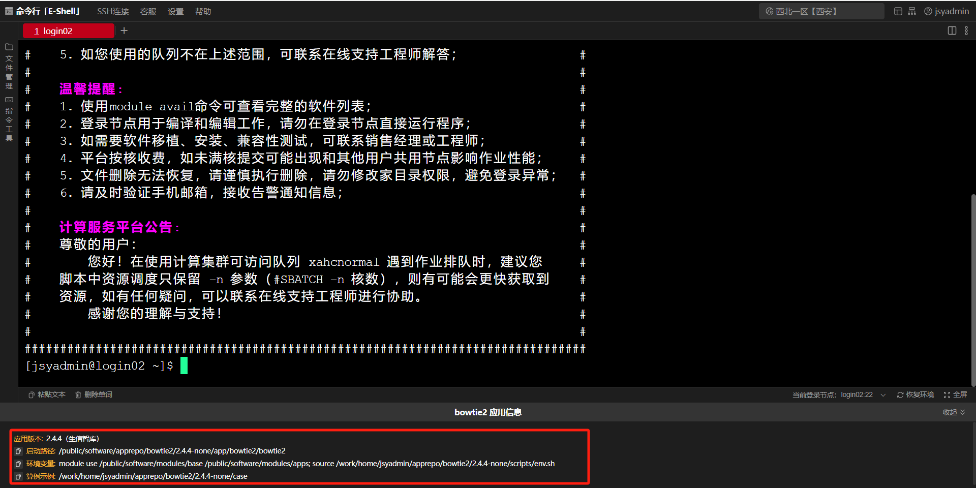Image resolution: width=976 pixels, height=488 pixels.
Task: Open the 设置 settings menu
Action: point(175,11)
